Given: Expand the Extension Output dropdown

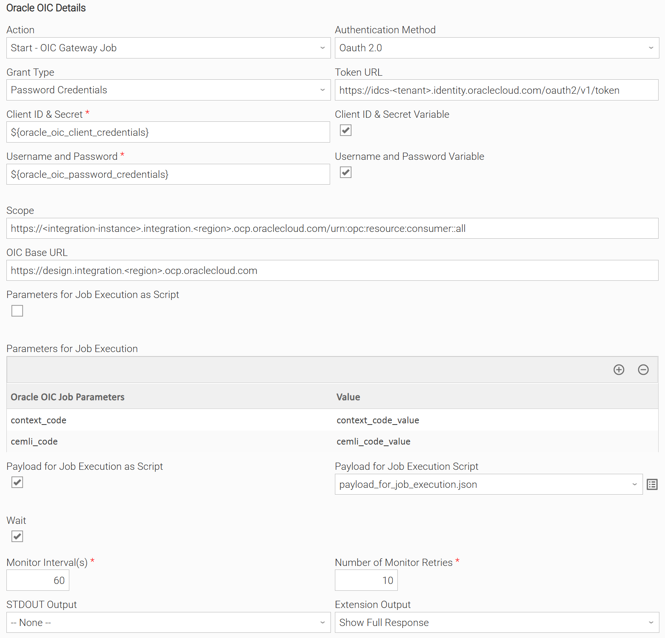Looking at the screenshot, I should pyautogui.click(x=497, y=622).
